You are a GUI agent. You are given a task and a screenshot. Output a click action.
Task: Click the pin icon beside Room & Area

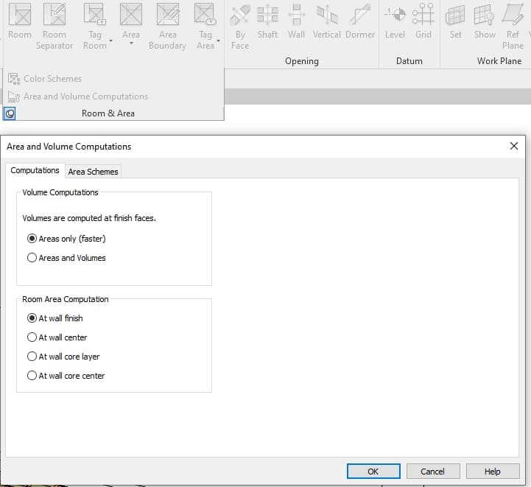pos(10,113)
